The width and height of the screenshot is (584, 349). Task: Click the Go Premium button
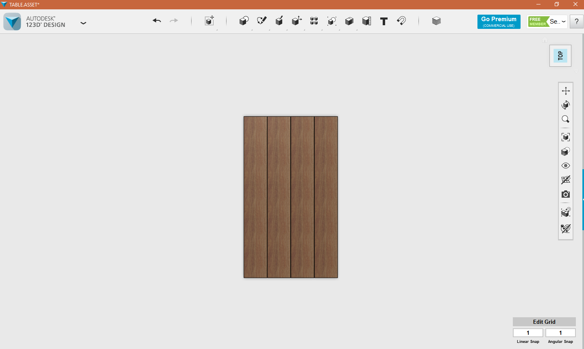coord(499,22)
